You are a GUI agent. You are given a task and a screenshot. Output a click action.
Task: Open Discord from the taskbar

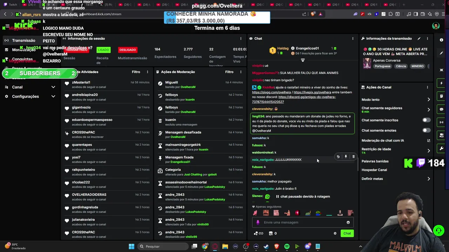(307, 246)
